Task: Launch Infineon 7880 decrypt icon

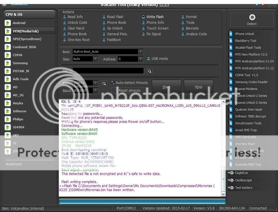Action: coord(231,116)
